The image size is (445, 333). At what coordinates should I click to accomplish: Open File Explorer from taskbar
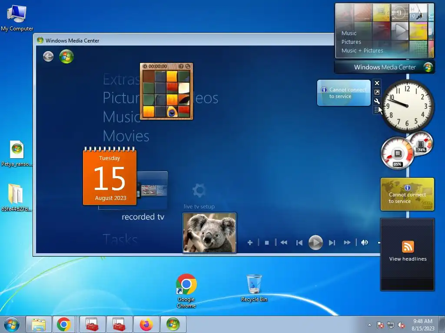coord(39,324)
